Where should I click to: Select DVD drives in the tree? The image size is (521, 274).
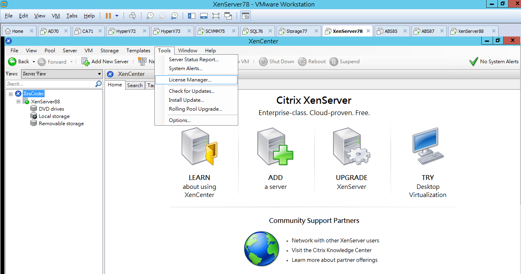pos(51,109)
